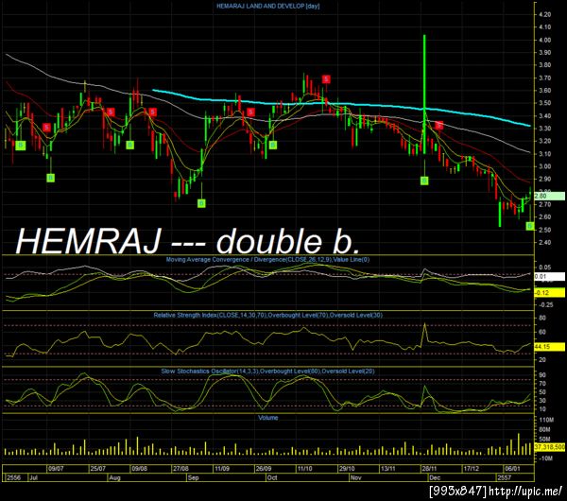Viewport: 567px width, 501px height.
Task: Select the 09/07 date label
Action: (x=56, y=469)
